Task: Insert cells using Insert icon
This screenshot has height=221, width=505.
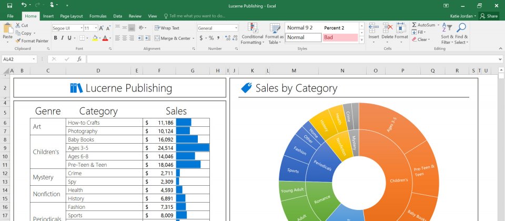Action: (x=373, y=28)
